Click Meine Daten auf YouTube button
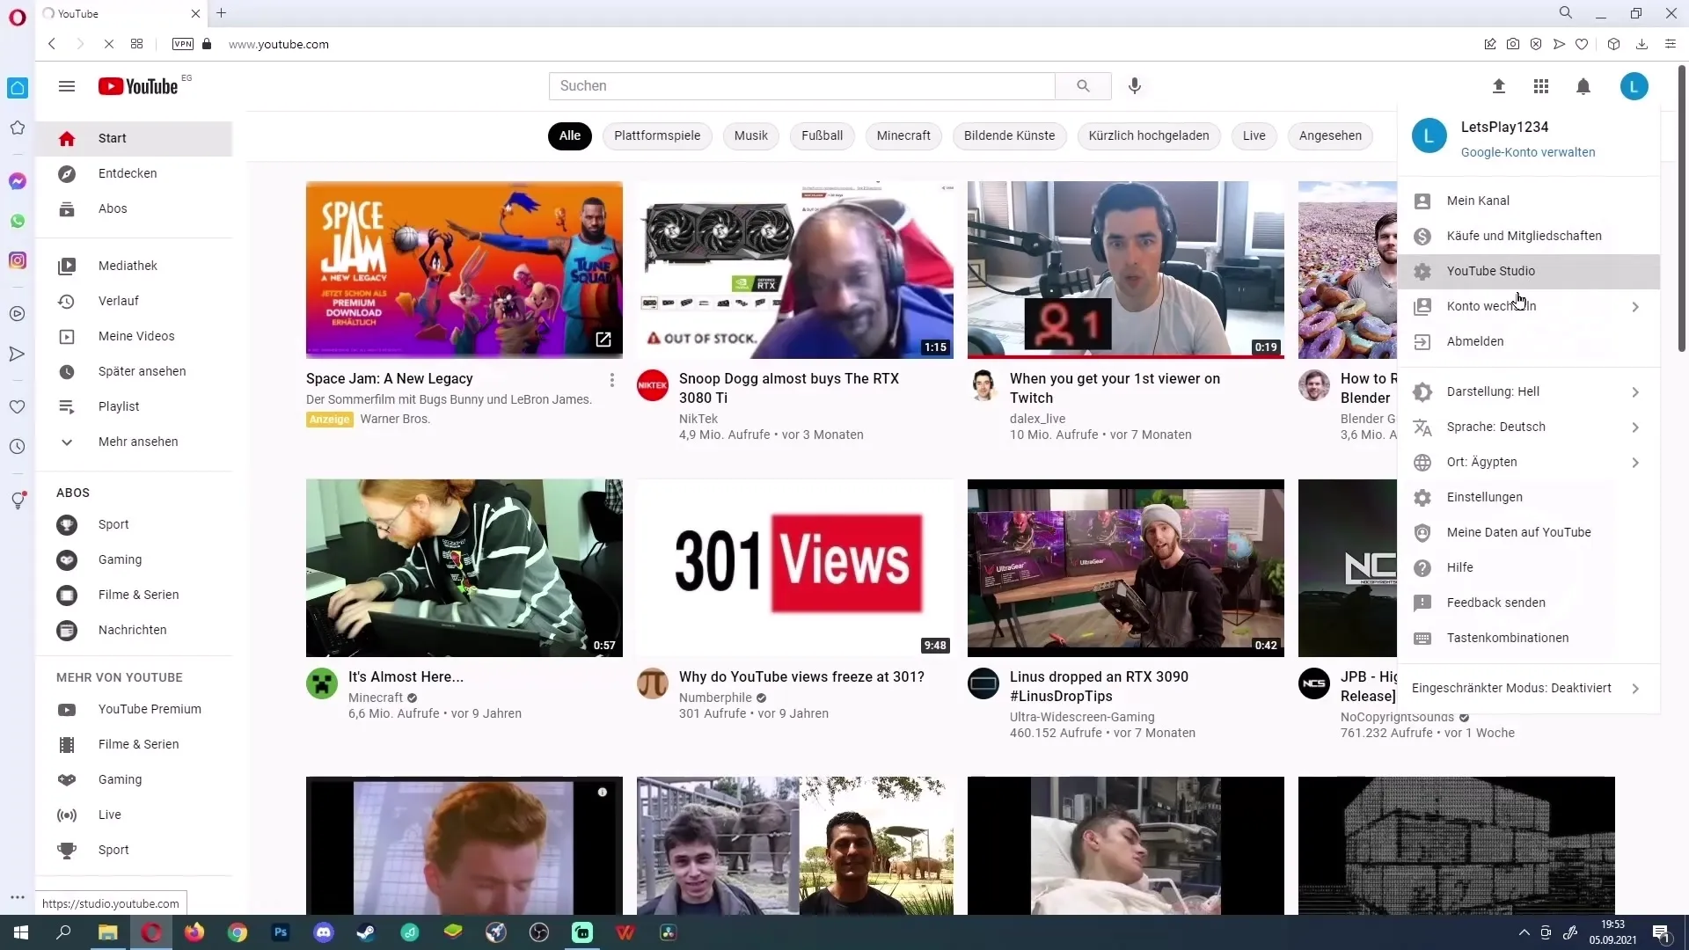Screen dimensions: 1689x950 1519,531
